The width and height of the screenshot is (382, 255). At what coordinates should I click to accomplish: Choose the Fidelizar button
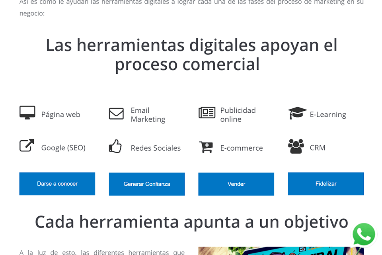pos(326,184)
